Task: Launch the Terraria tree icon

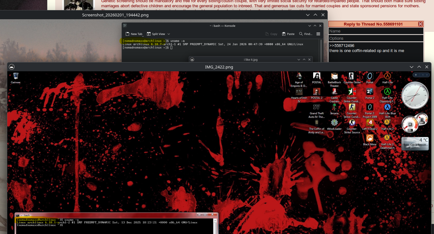Action: (x=334, y=109)
